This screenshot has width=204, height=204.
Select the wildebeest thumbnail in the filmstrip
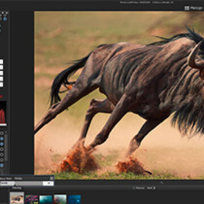pos(17,198)
